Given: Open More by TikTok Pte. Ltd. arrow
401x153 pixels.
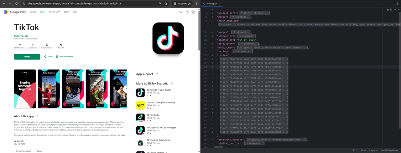Looking at the screenshot, I should tap(172, 84).
